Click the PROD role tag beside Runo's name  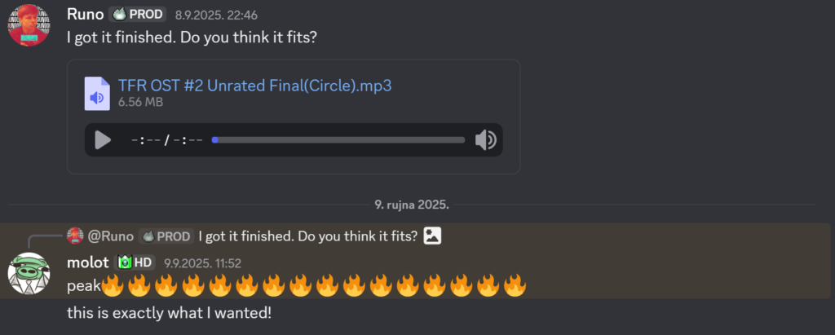[138, 14]
